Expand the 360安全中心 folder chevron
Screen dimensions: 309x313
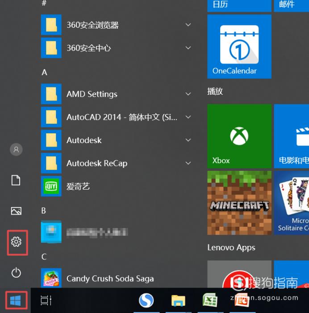[188, 48]
